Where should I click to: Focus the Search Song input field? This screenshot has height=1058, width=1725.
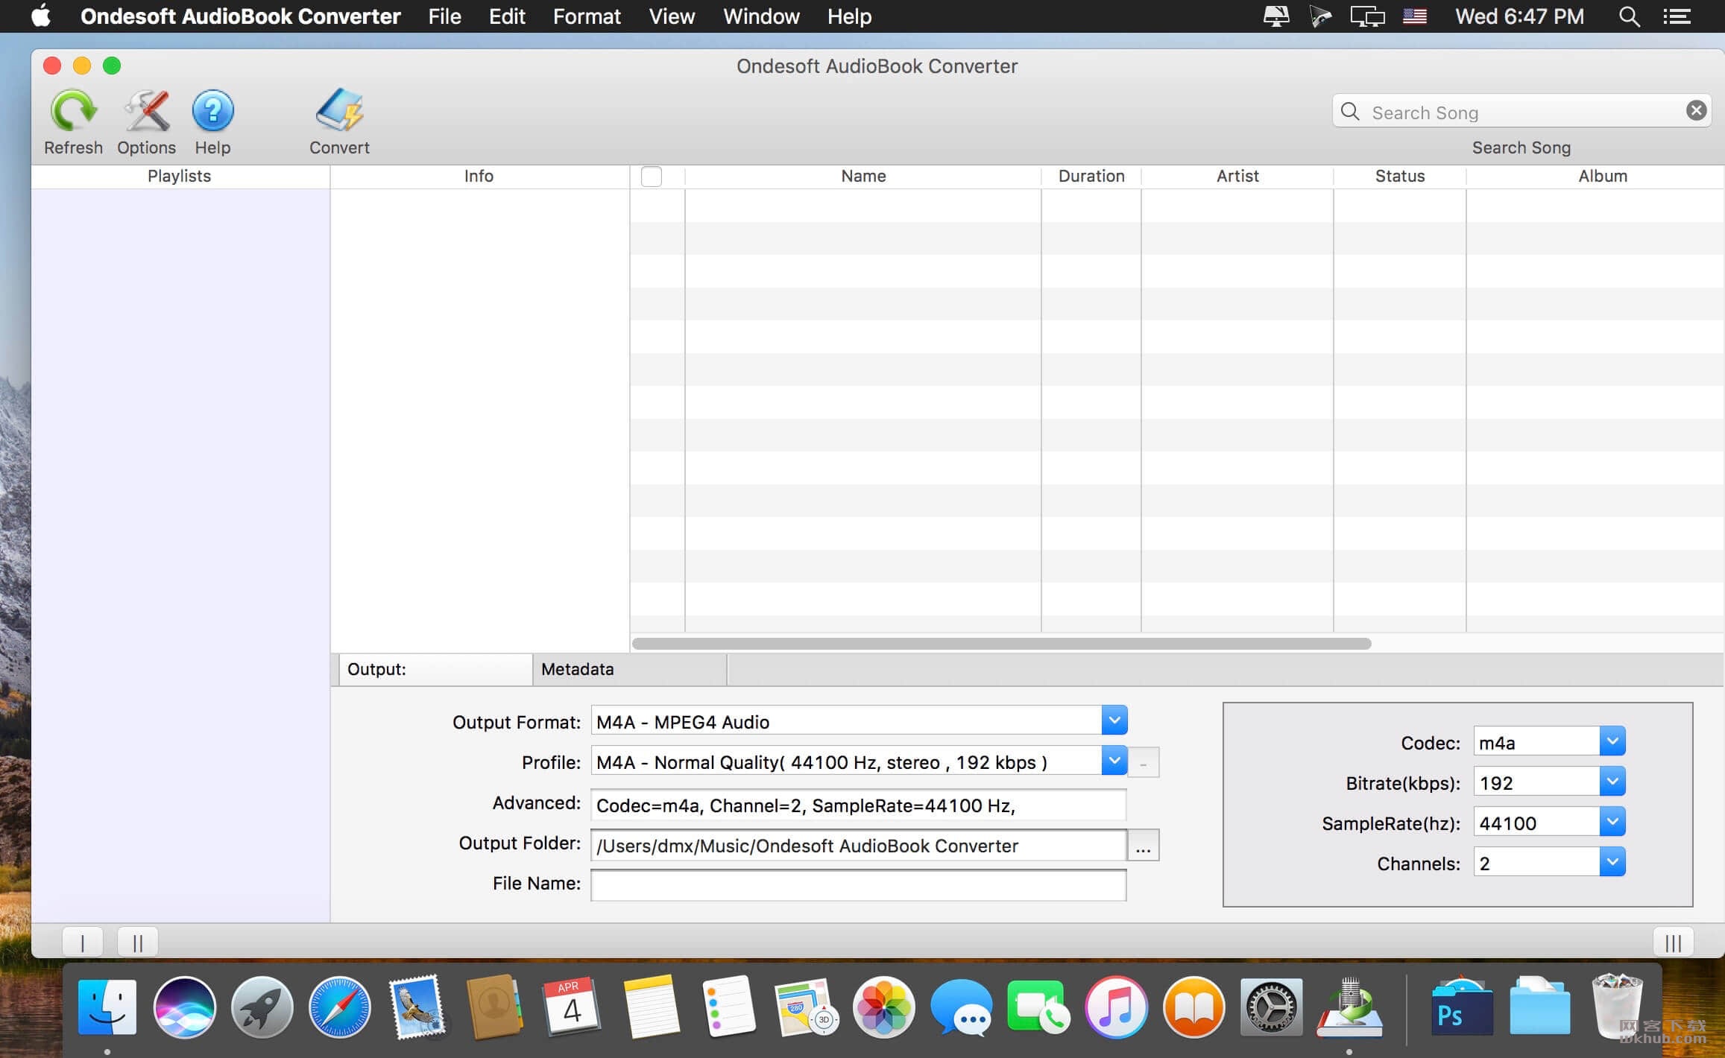[1521, 112]
